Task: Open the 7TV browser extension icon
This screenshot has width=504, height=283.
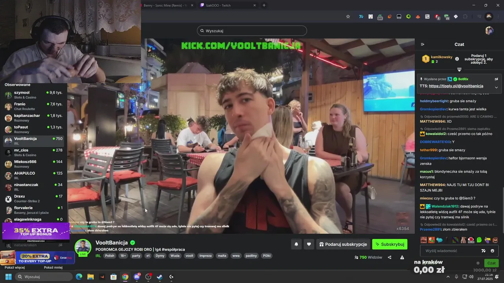Action: [361, 17]
